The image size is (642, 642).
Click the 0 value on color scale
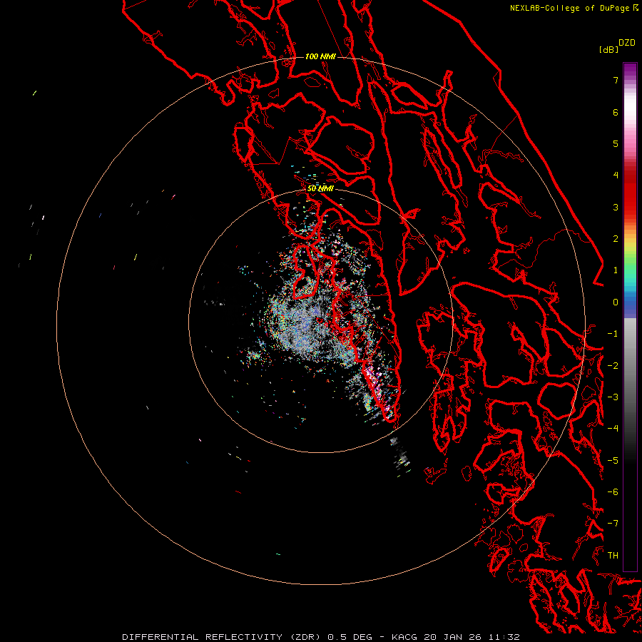click(616, 302)
